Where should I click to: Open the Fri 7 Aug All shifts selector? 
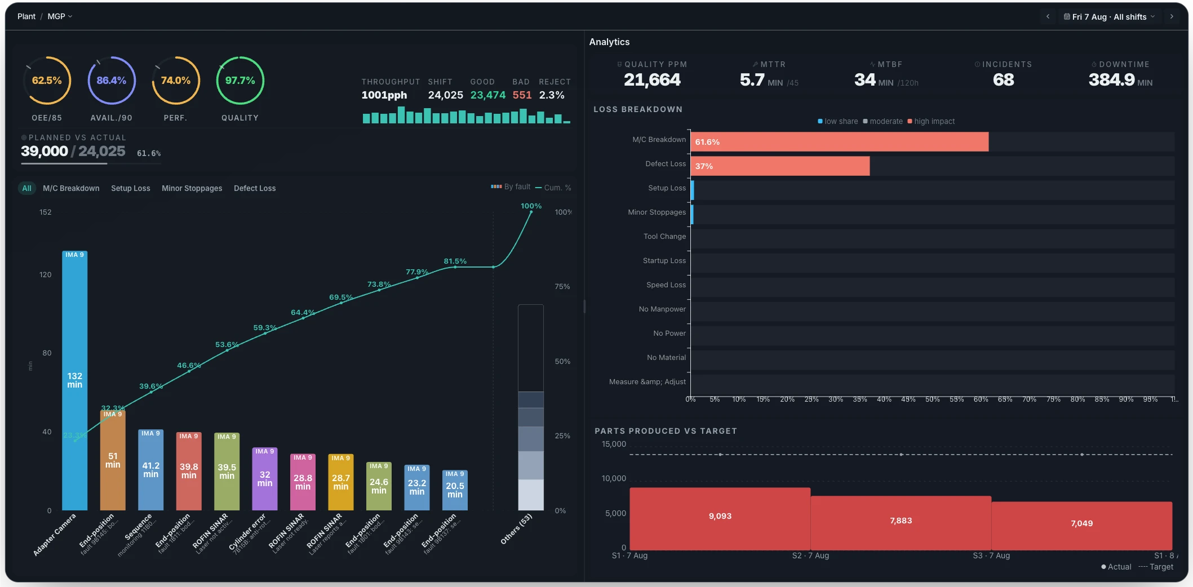(x=1108, y=17)
